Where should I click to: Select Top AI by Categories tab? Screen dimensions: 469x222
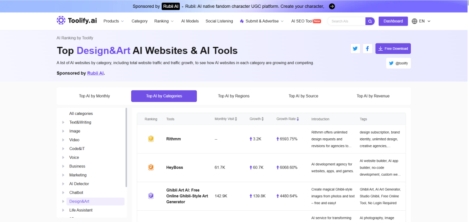click(164, 96)
